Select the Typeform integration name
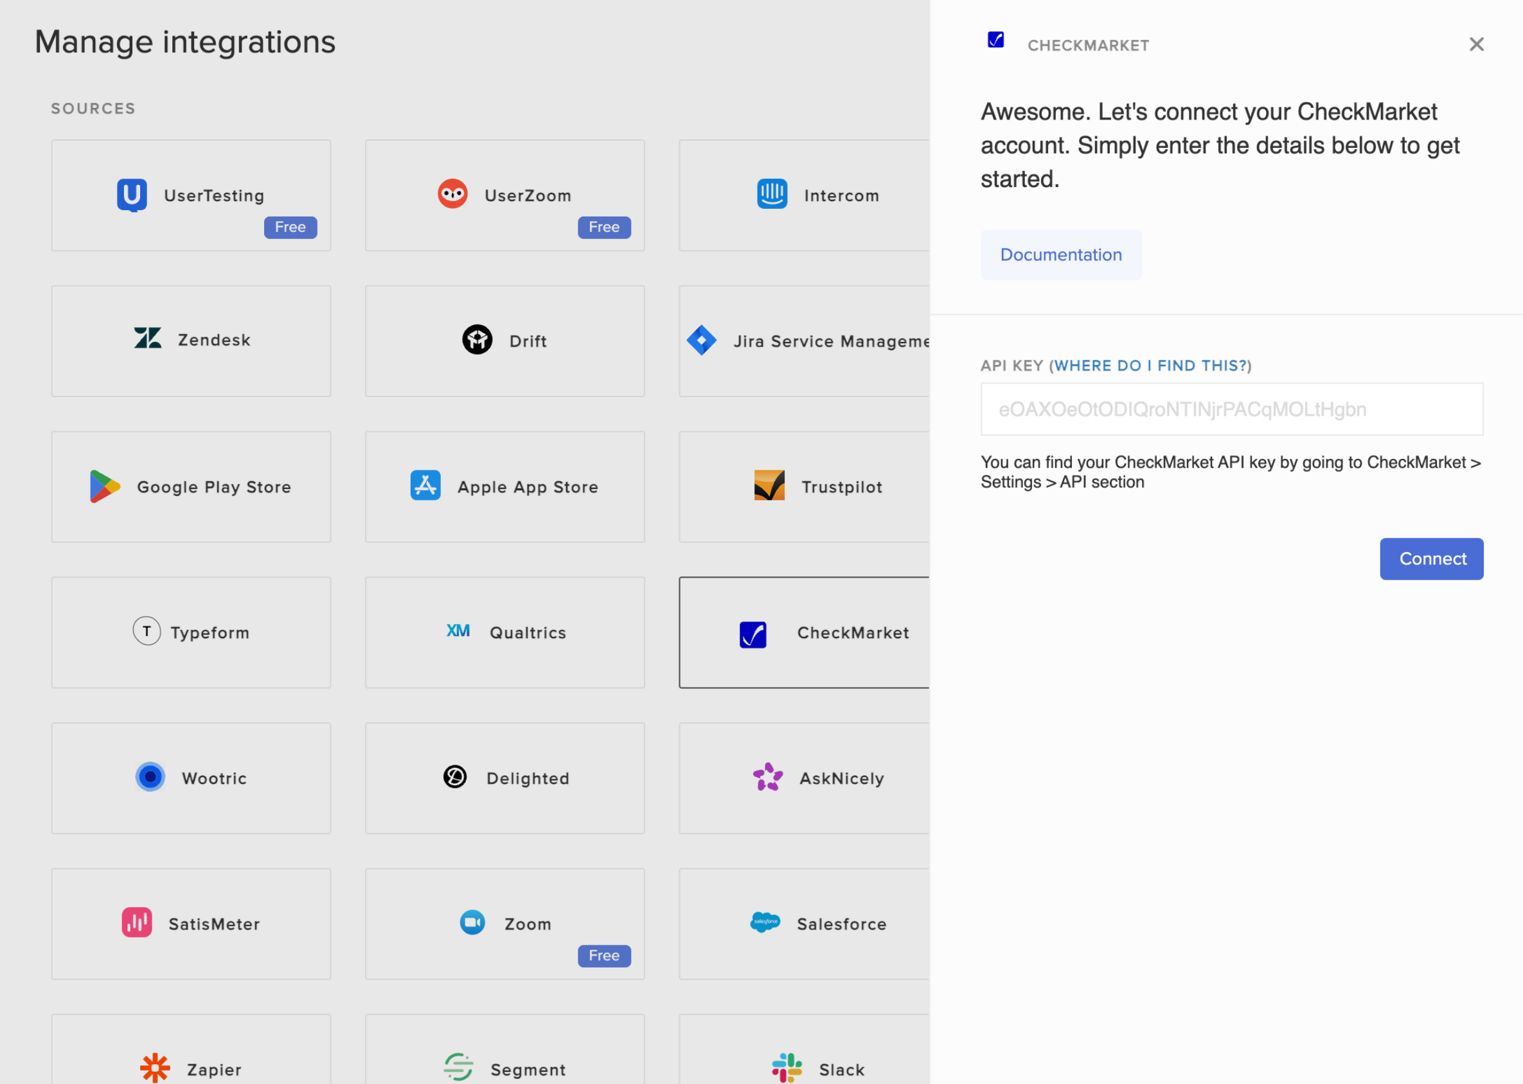Screen dimensions: 1523x1084 tap(209, 633)
